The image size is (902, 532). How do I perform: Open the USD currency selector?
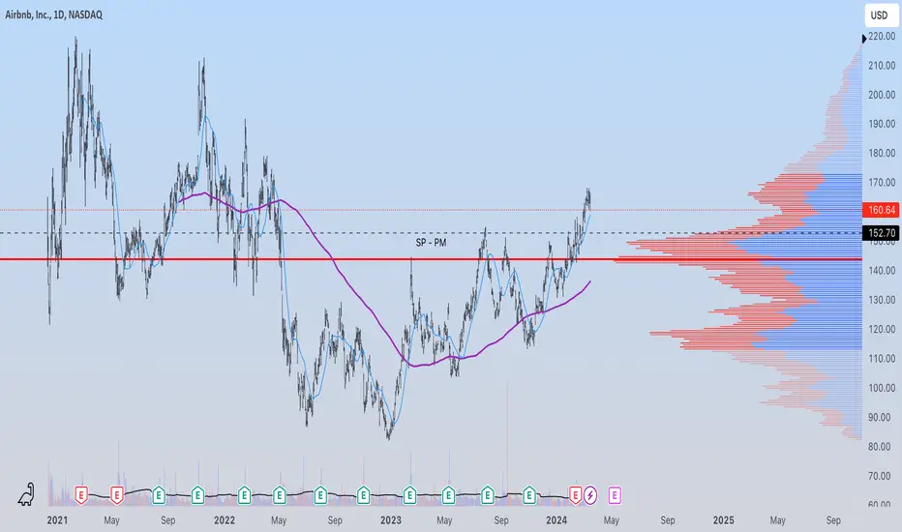[x=881, y=15]
